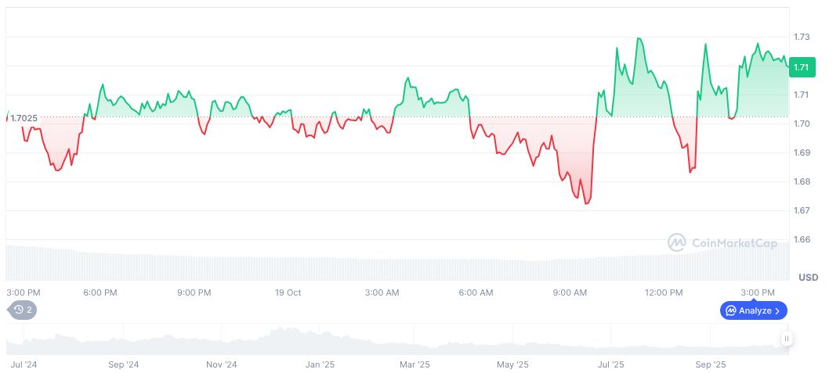Jump to Jan '25 in range navigator
This screenshot has width=840, height=373.
point(320,364)
